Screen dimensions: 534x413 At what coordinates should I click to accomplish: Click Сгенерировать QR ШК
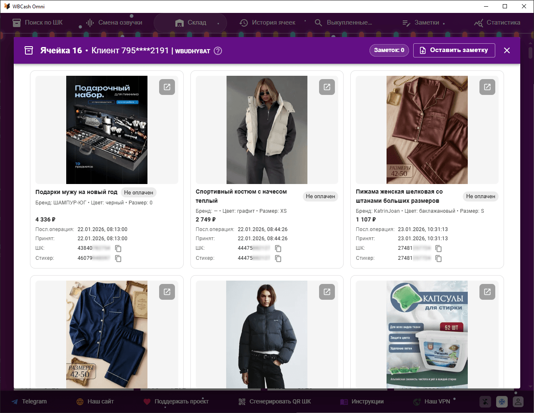coord(275,401)
